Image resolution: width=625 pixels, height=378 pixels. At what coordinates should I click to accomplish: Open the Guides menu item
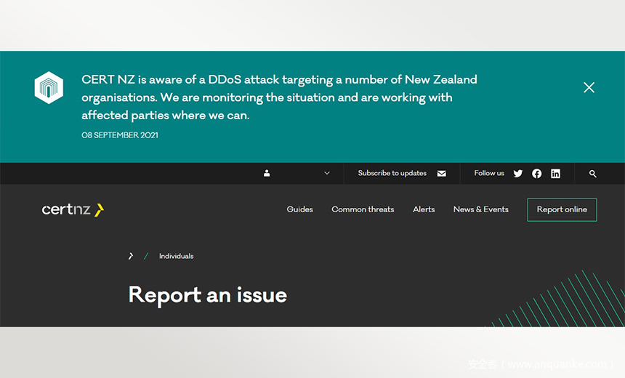(299, 209)
